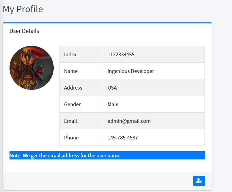Click the 'Name' label cell
Image resolution: width=232 pixels, height=192 pixels.
[x=82, y=71]
